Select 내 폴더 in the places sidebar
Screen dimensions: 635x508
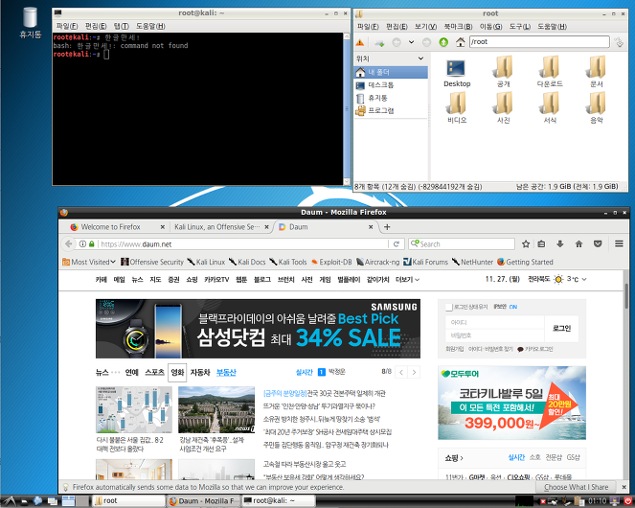coord(391,72)
